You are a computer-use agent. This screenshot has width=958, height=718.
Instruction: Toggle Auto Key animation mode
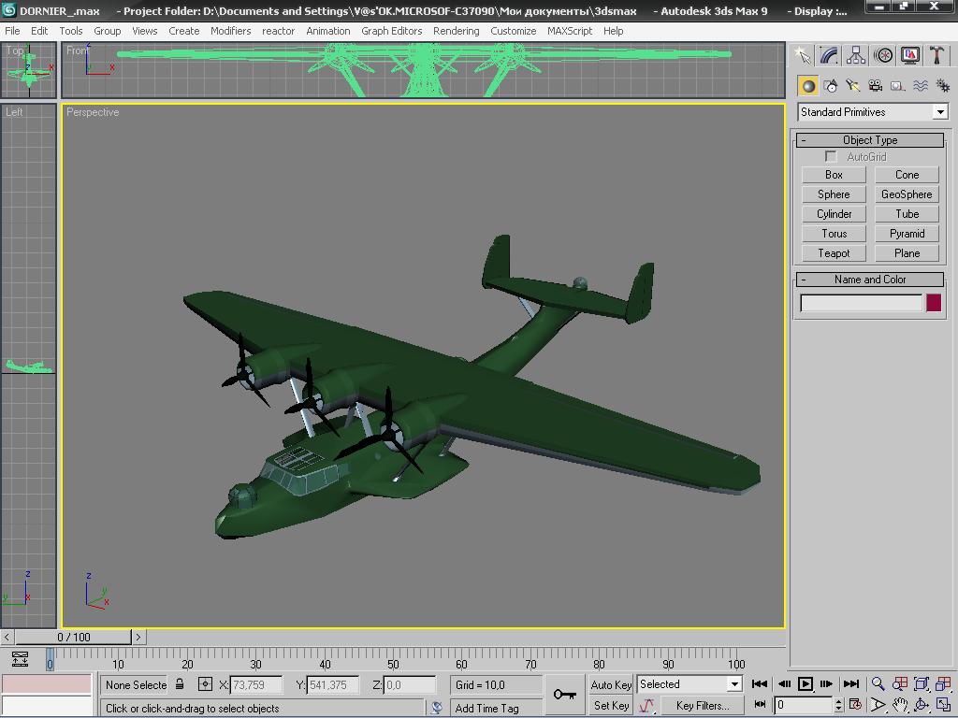point(611,684)
